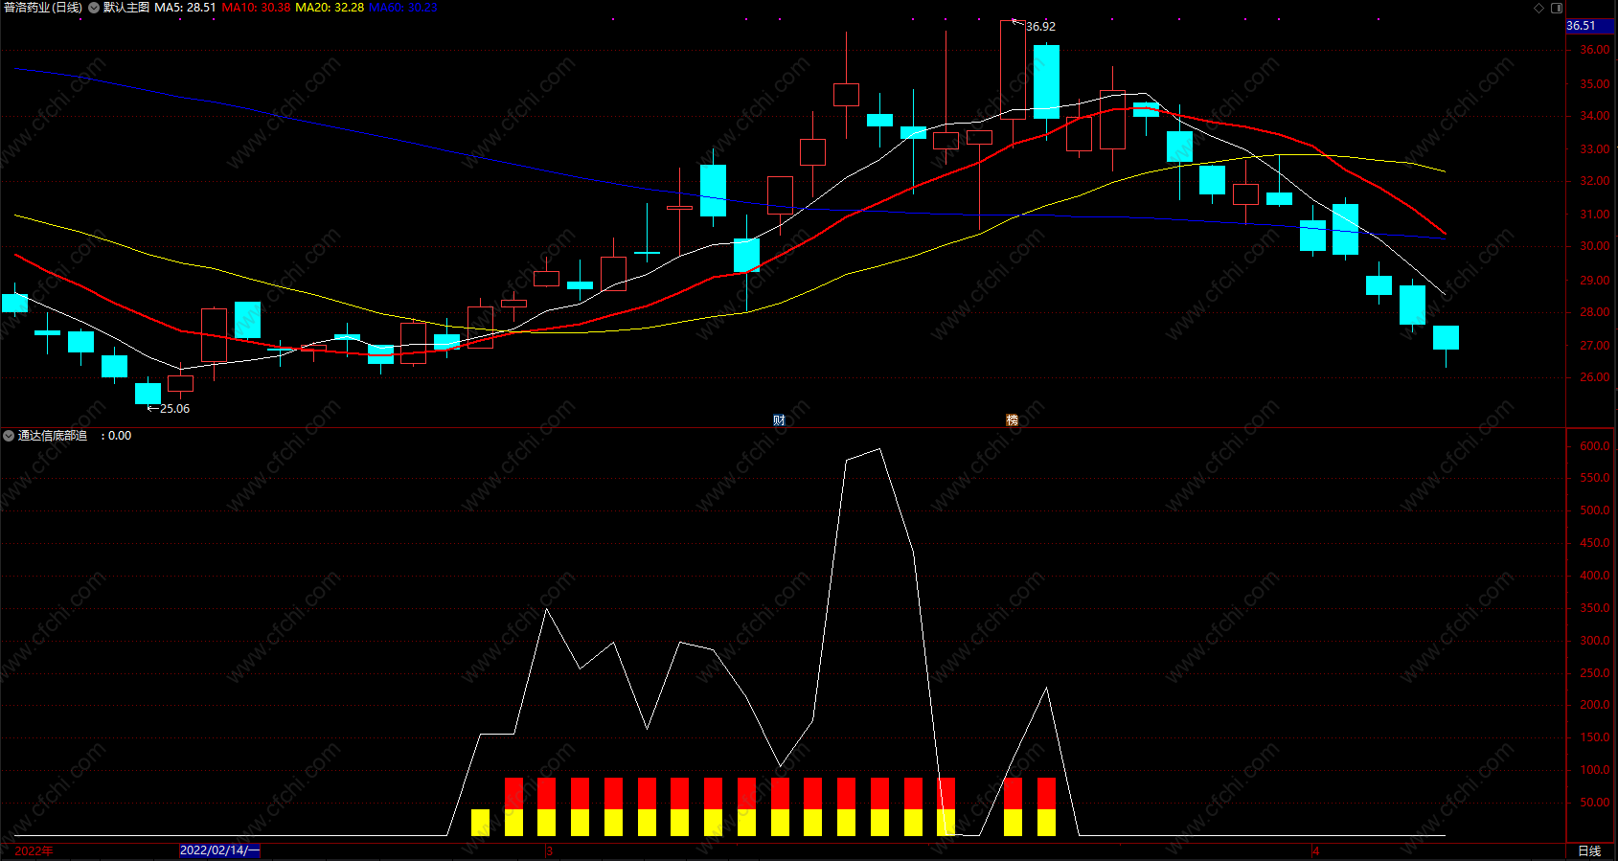Screen dimensions: 1618x861
Task: Click the 通达信底部追 indicator name
Action: 53,436
